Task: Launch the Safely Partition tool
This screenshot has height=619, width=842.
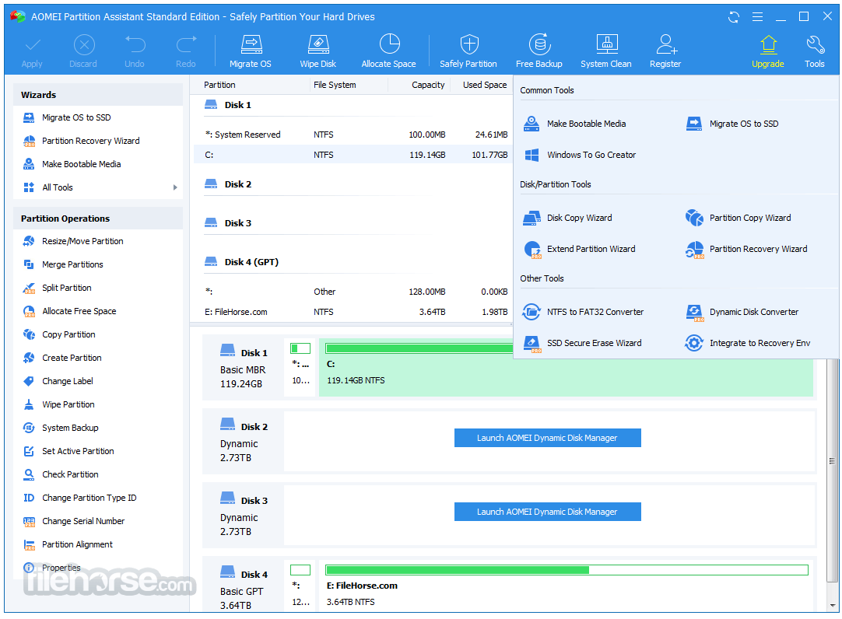Action: click(x=468, y=51)
